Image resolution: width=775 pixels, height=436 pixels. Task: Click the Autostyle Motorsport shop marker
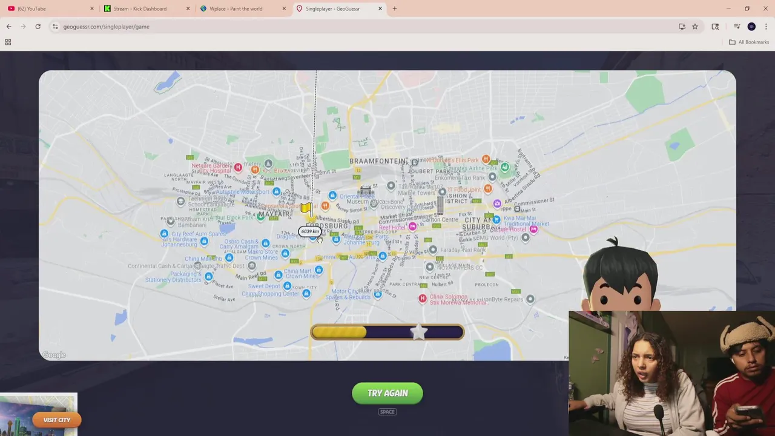point(276,191)
